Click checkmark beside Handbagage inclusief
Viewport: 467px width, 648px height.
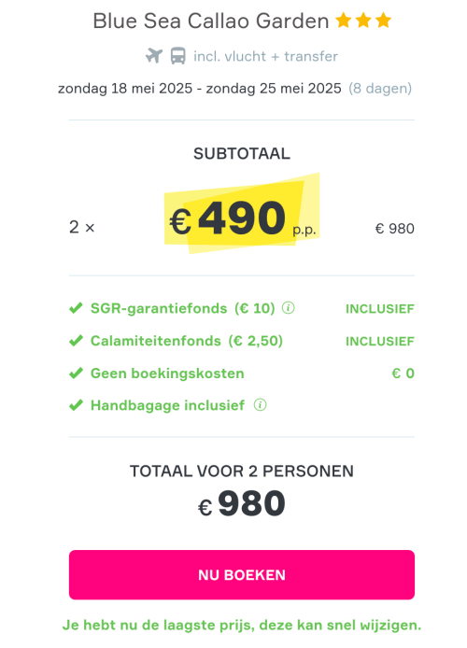[x=76, y=405]
